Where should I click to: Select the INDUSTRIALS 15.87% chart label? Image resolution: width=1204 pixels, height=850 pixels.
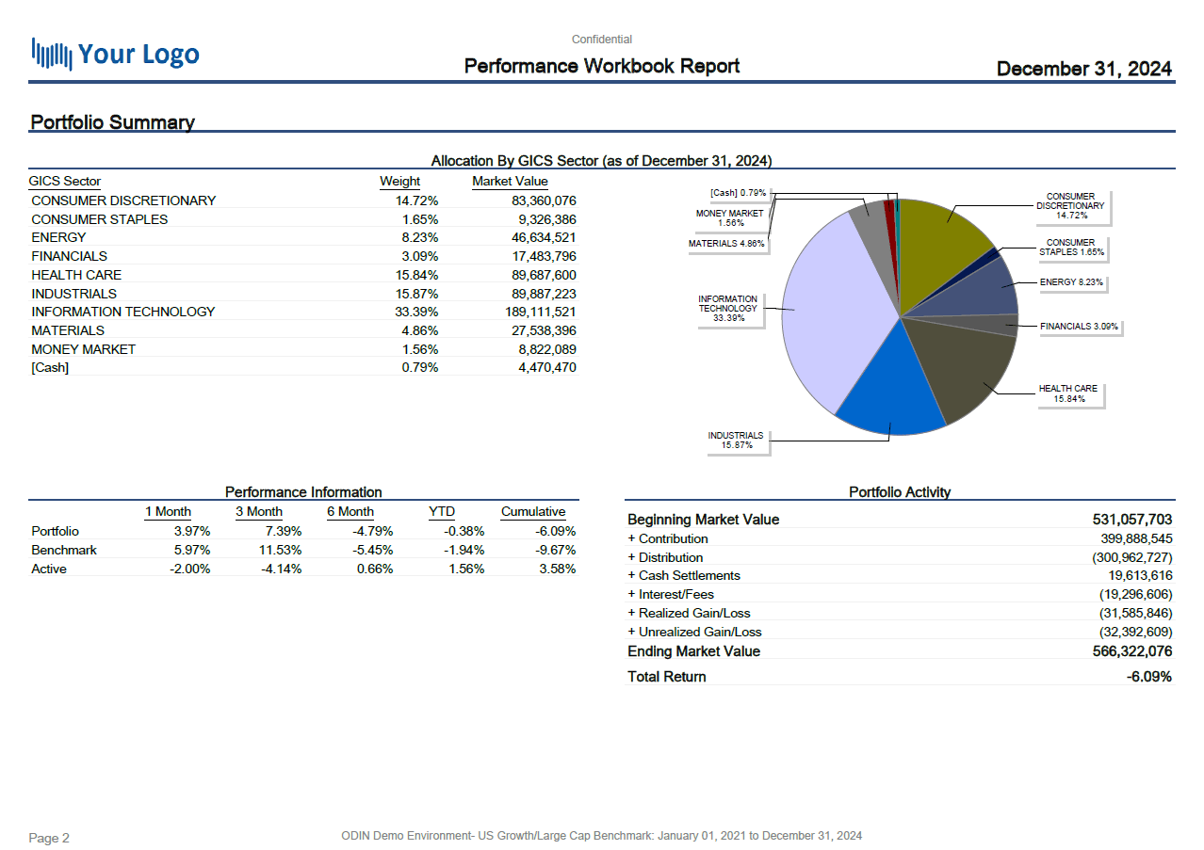(736, 441)
